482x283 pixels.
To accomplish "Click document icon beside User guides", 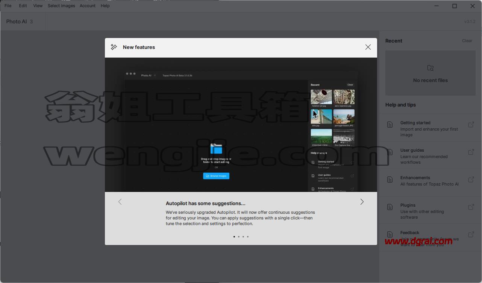I will [390, 152].
